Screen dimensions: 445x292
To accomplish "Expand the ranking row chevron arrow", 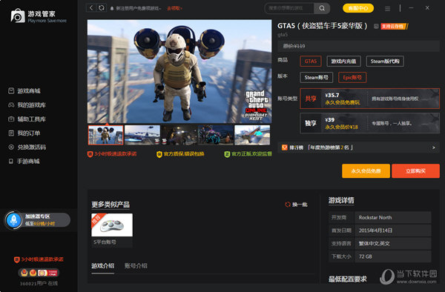I will 433,147.
